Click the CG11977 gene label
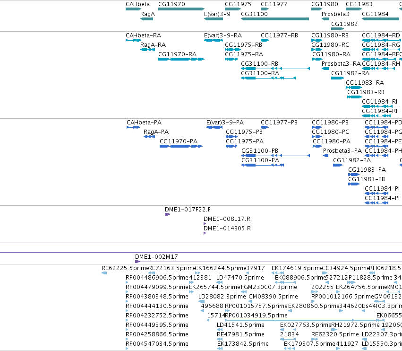This screenshot has width=402, height=351. [274, 4]
